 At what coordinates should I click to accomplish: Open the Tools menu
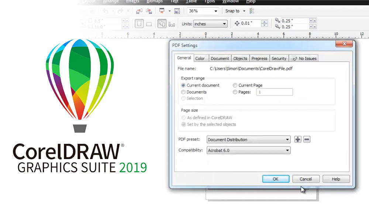click(x=210, y=1)
